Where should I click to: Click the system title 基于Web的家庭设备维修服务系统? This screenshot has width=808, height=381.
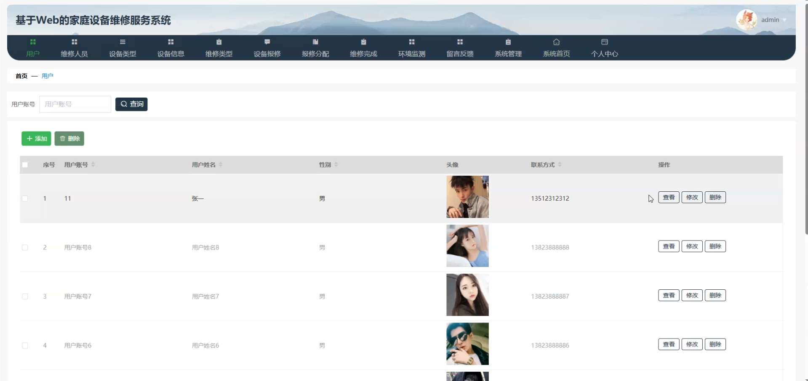click(x=93, y=20)
